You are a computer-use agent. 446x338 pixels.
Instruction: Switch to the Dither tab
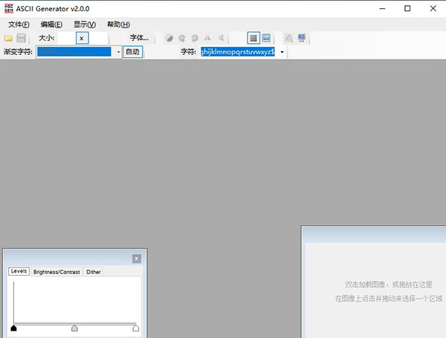click(94, 272)
